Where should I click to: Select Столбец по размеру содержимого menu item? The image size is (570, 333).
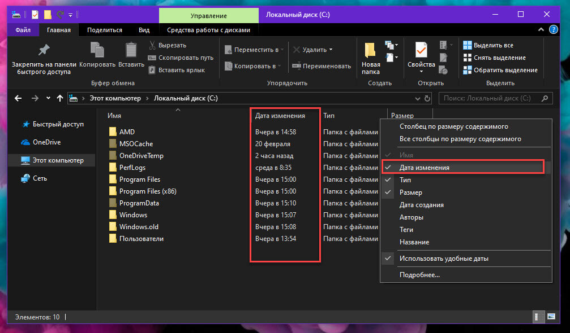[466, 126]
